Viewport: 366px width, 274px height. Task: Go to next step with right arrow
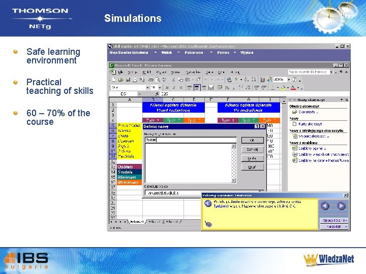click(341, 205)
